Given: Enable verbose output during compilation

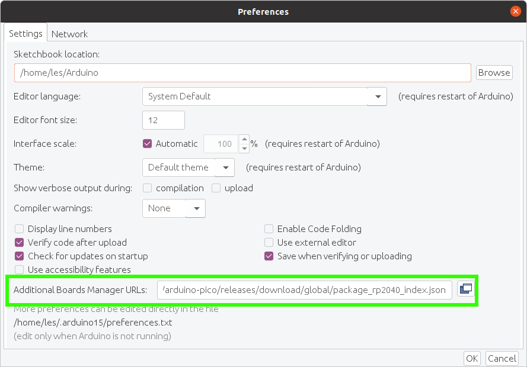Looking at the screenshot, I should coord(147,188).
